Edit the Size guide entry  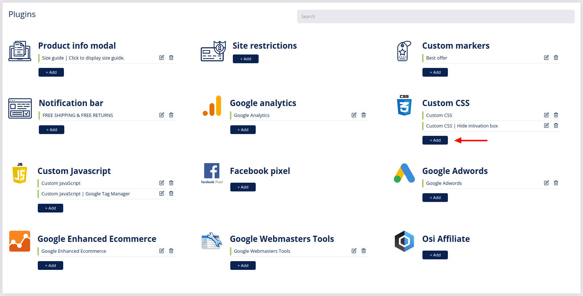[x=162, y=57]
